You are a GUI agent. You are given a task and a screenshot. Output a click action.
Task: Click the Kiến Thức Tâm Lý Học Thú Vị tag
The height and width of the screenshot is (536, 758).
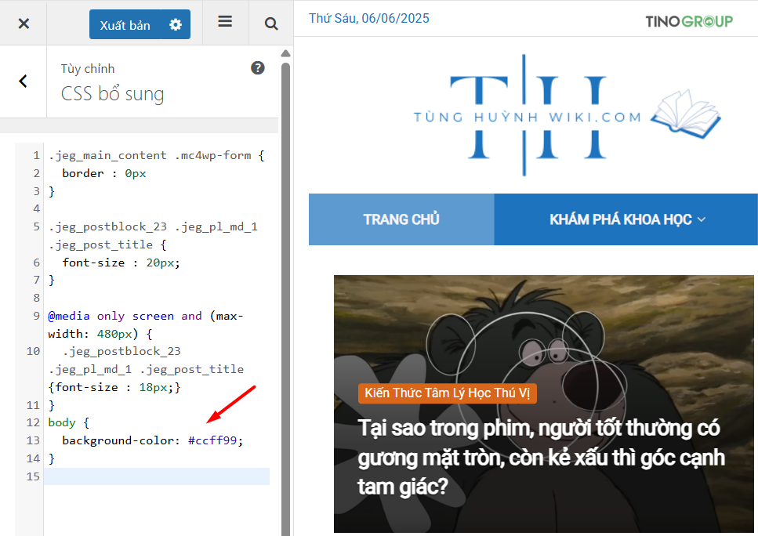point(447,393)
